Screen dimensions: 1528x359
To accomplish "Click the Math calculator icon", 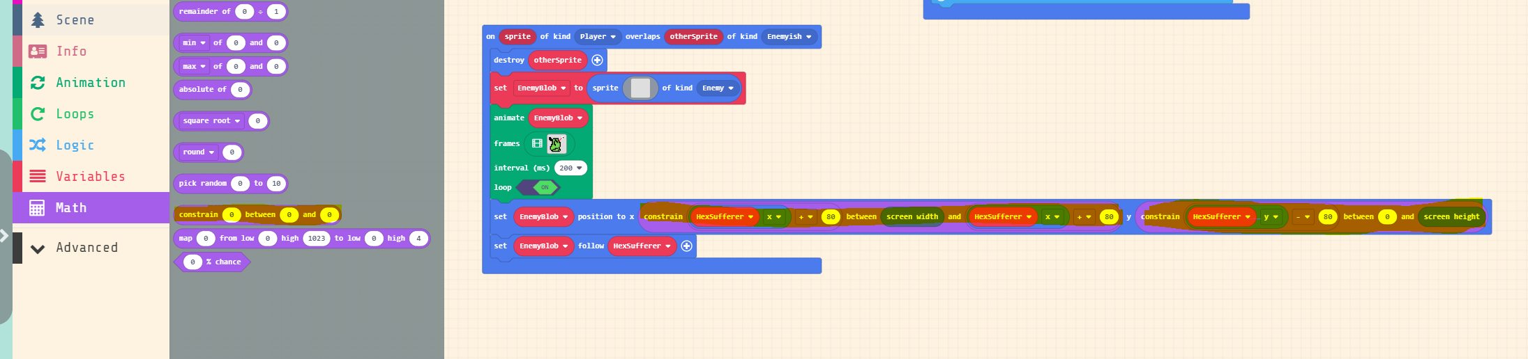I will pyautogui.click(x=37, y=207).
